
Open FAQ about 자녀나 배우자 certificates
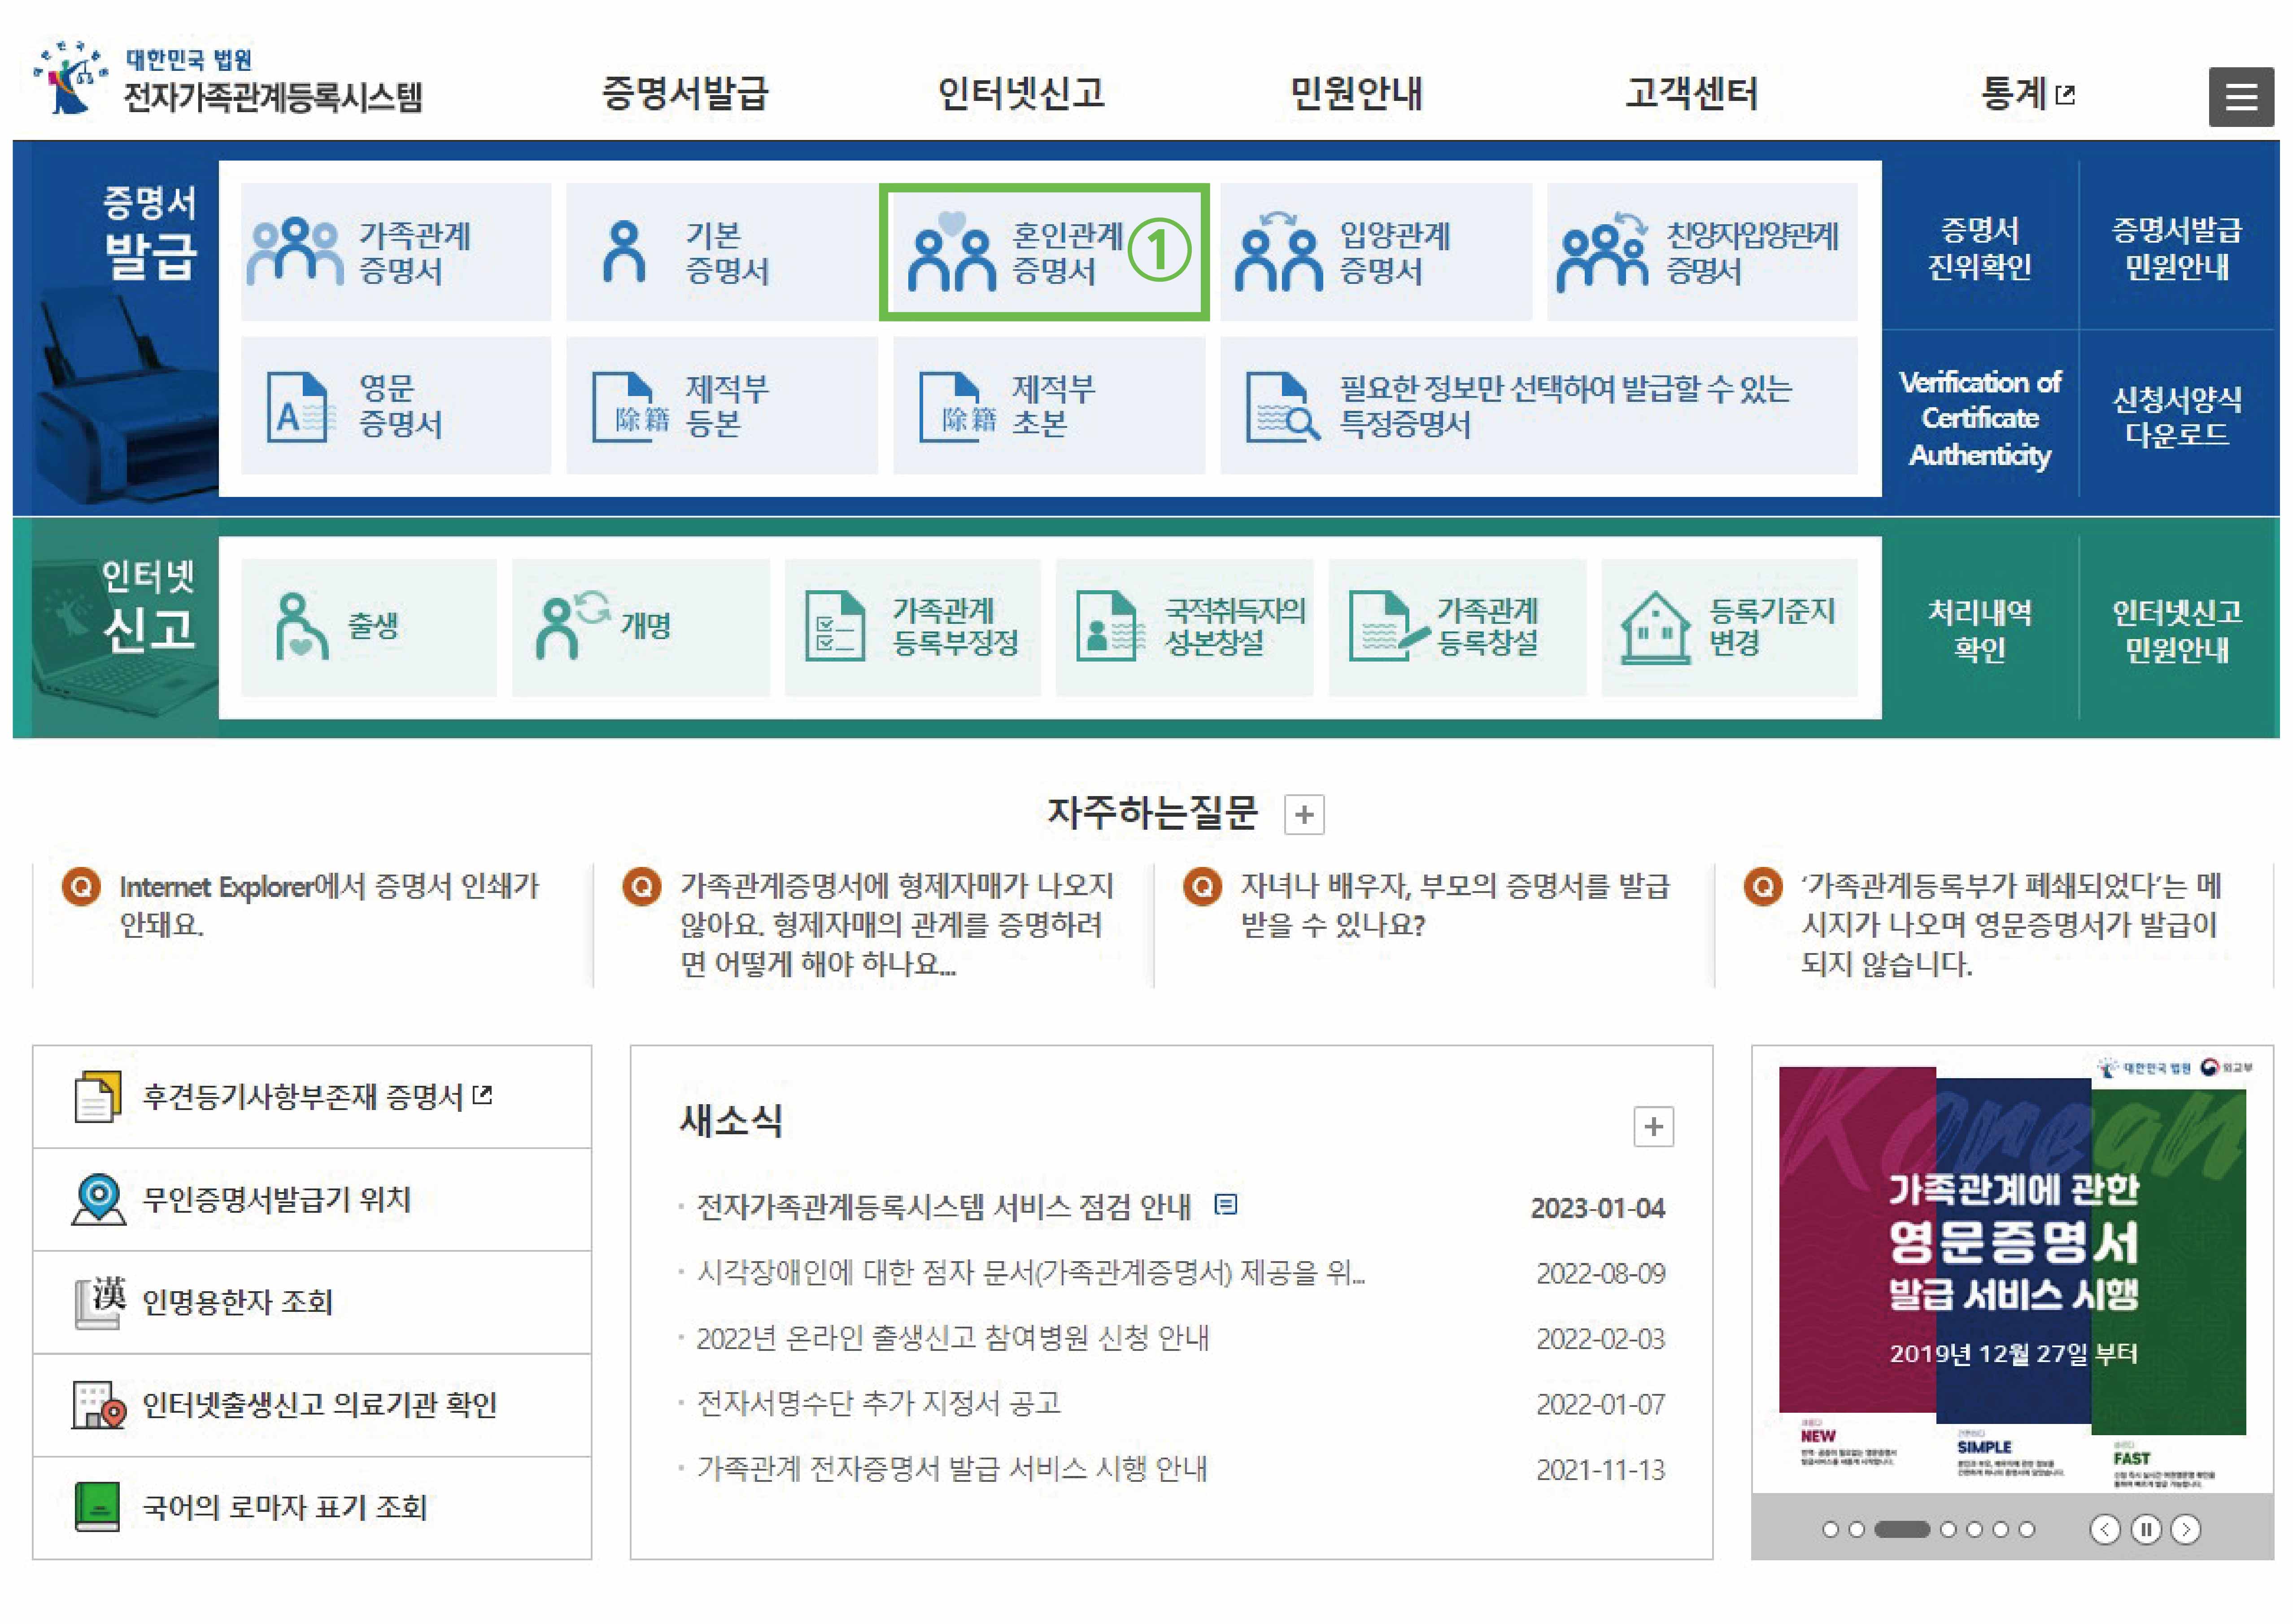(x=1455, y=905)
